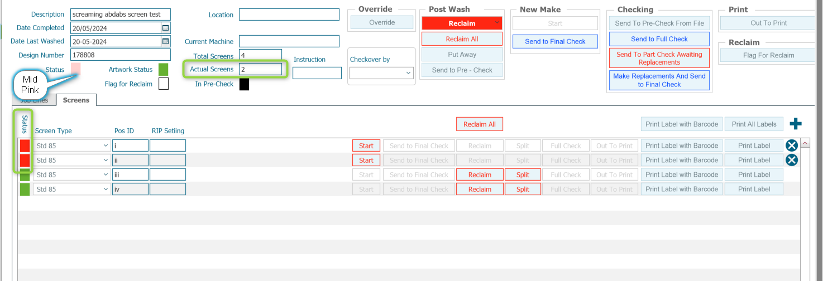This screenshot has height=281, width=823.
Task: Click the Design Number field
Action: click(121, 55)
